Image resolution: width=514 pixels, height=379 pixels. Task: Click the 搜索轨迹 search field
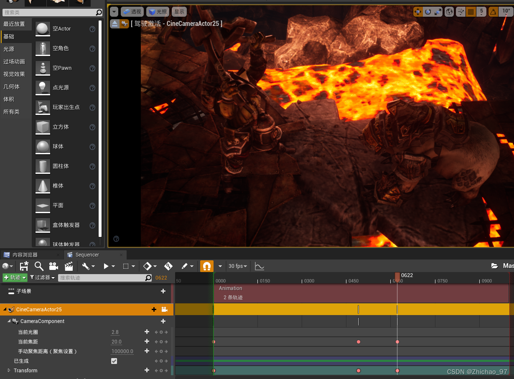pyautogui.click(x=102, y=278)
